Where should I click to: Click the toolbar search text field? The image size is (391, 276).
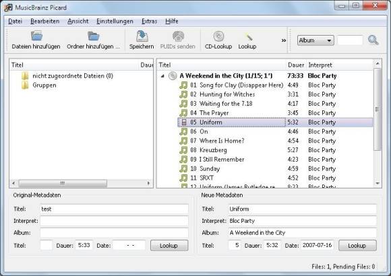pos(350,40)
